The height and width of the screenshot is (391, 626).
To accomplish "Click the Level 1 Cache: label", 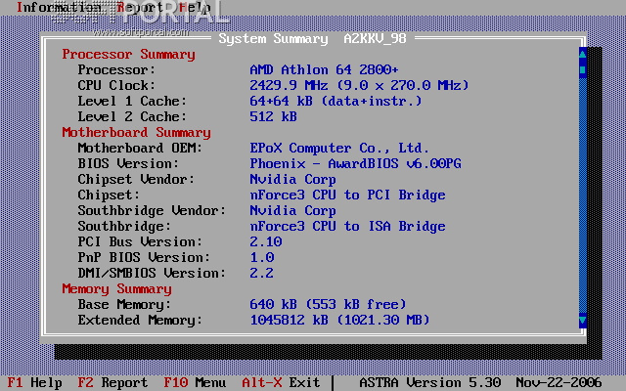I will (x=132, y=101).
